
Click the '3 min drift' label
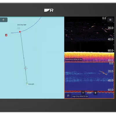click(x=31, y=84)
